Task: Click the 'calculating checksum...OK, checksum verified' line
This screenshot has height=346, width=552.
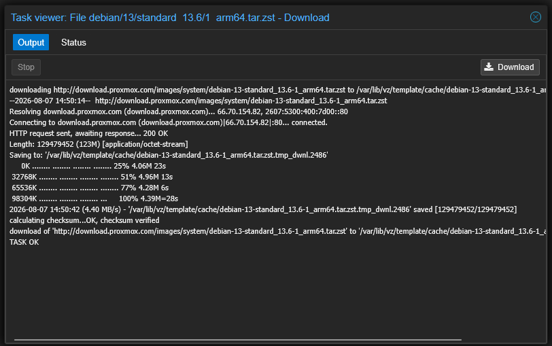Action: coord(84,220)
